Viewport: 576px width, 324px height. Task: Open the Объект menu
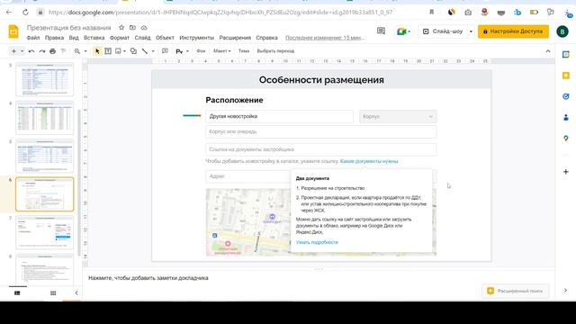pos(165,38)
